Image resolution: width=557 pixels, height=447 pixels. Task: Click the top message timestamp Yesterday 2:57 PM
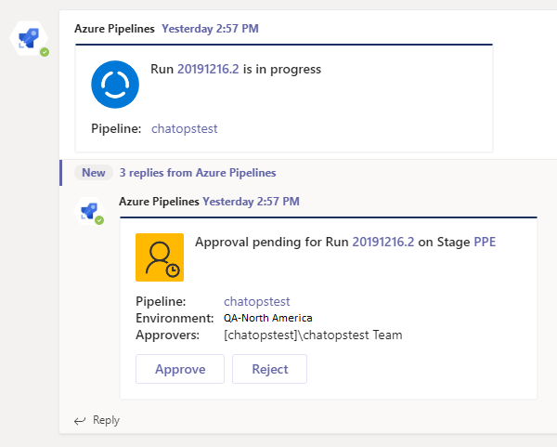click(211, 29)
